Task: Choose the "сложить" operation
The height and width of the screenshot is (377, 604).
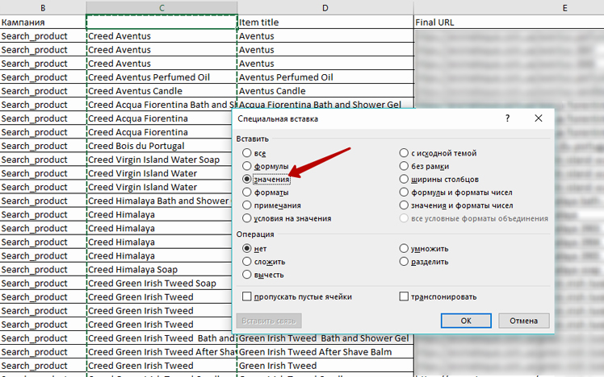Action: pyautogui.click(x=247, y=262)
